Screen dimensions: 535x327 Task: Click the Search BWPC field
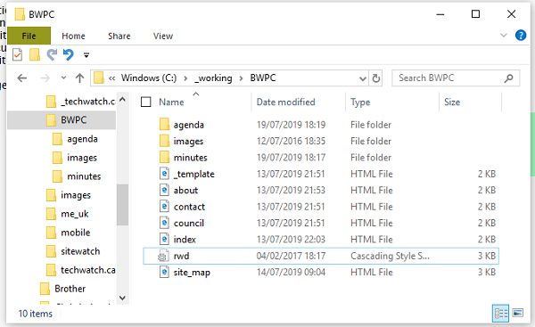coord(456,78)
